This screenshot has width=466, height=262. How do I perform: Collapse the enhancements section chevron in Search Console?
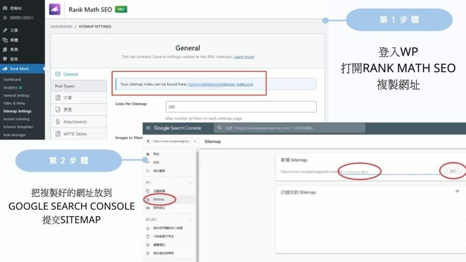pos(191,220)
